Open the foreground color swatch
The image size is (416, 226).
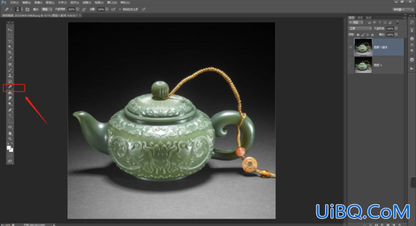point(9,148)
